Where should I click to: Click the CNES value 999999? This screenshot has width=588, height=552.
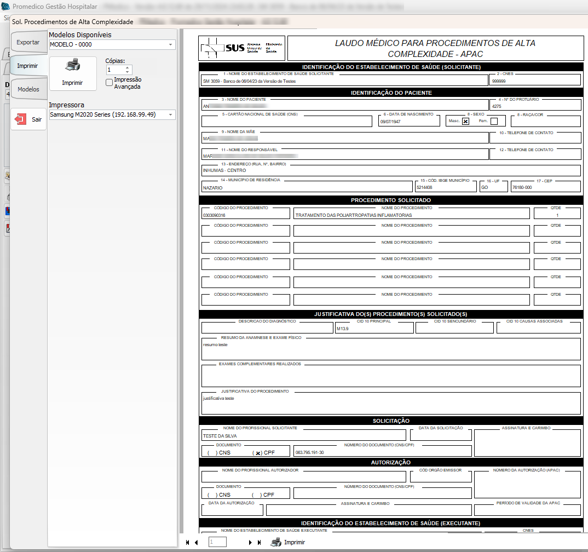[x=499, y=81]
